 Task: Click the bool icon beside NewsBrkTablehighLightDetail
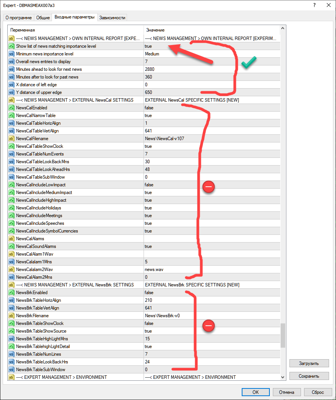click(11, 346)
